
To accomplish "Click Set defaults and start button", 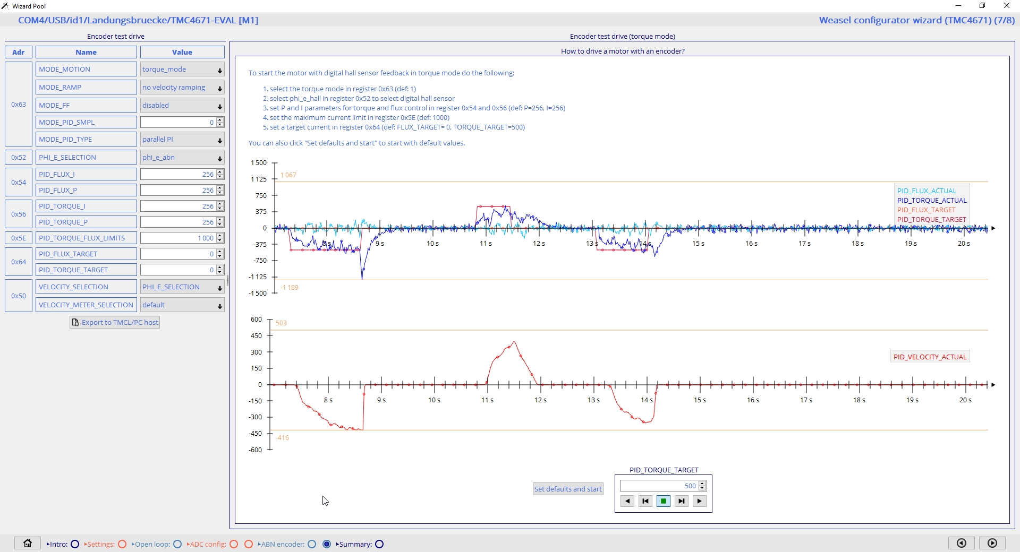I will tap(568, 489).
